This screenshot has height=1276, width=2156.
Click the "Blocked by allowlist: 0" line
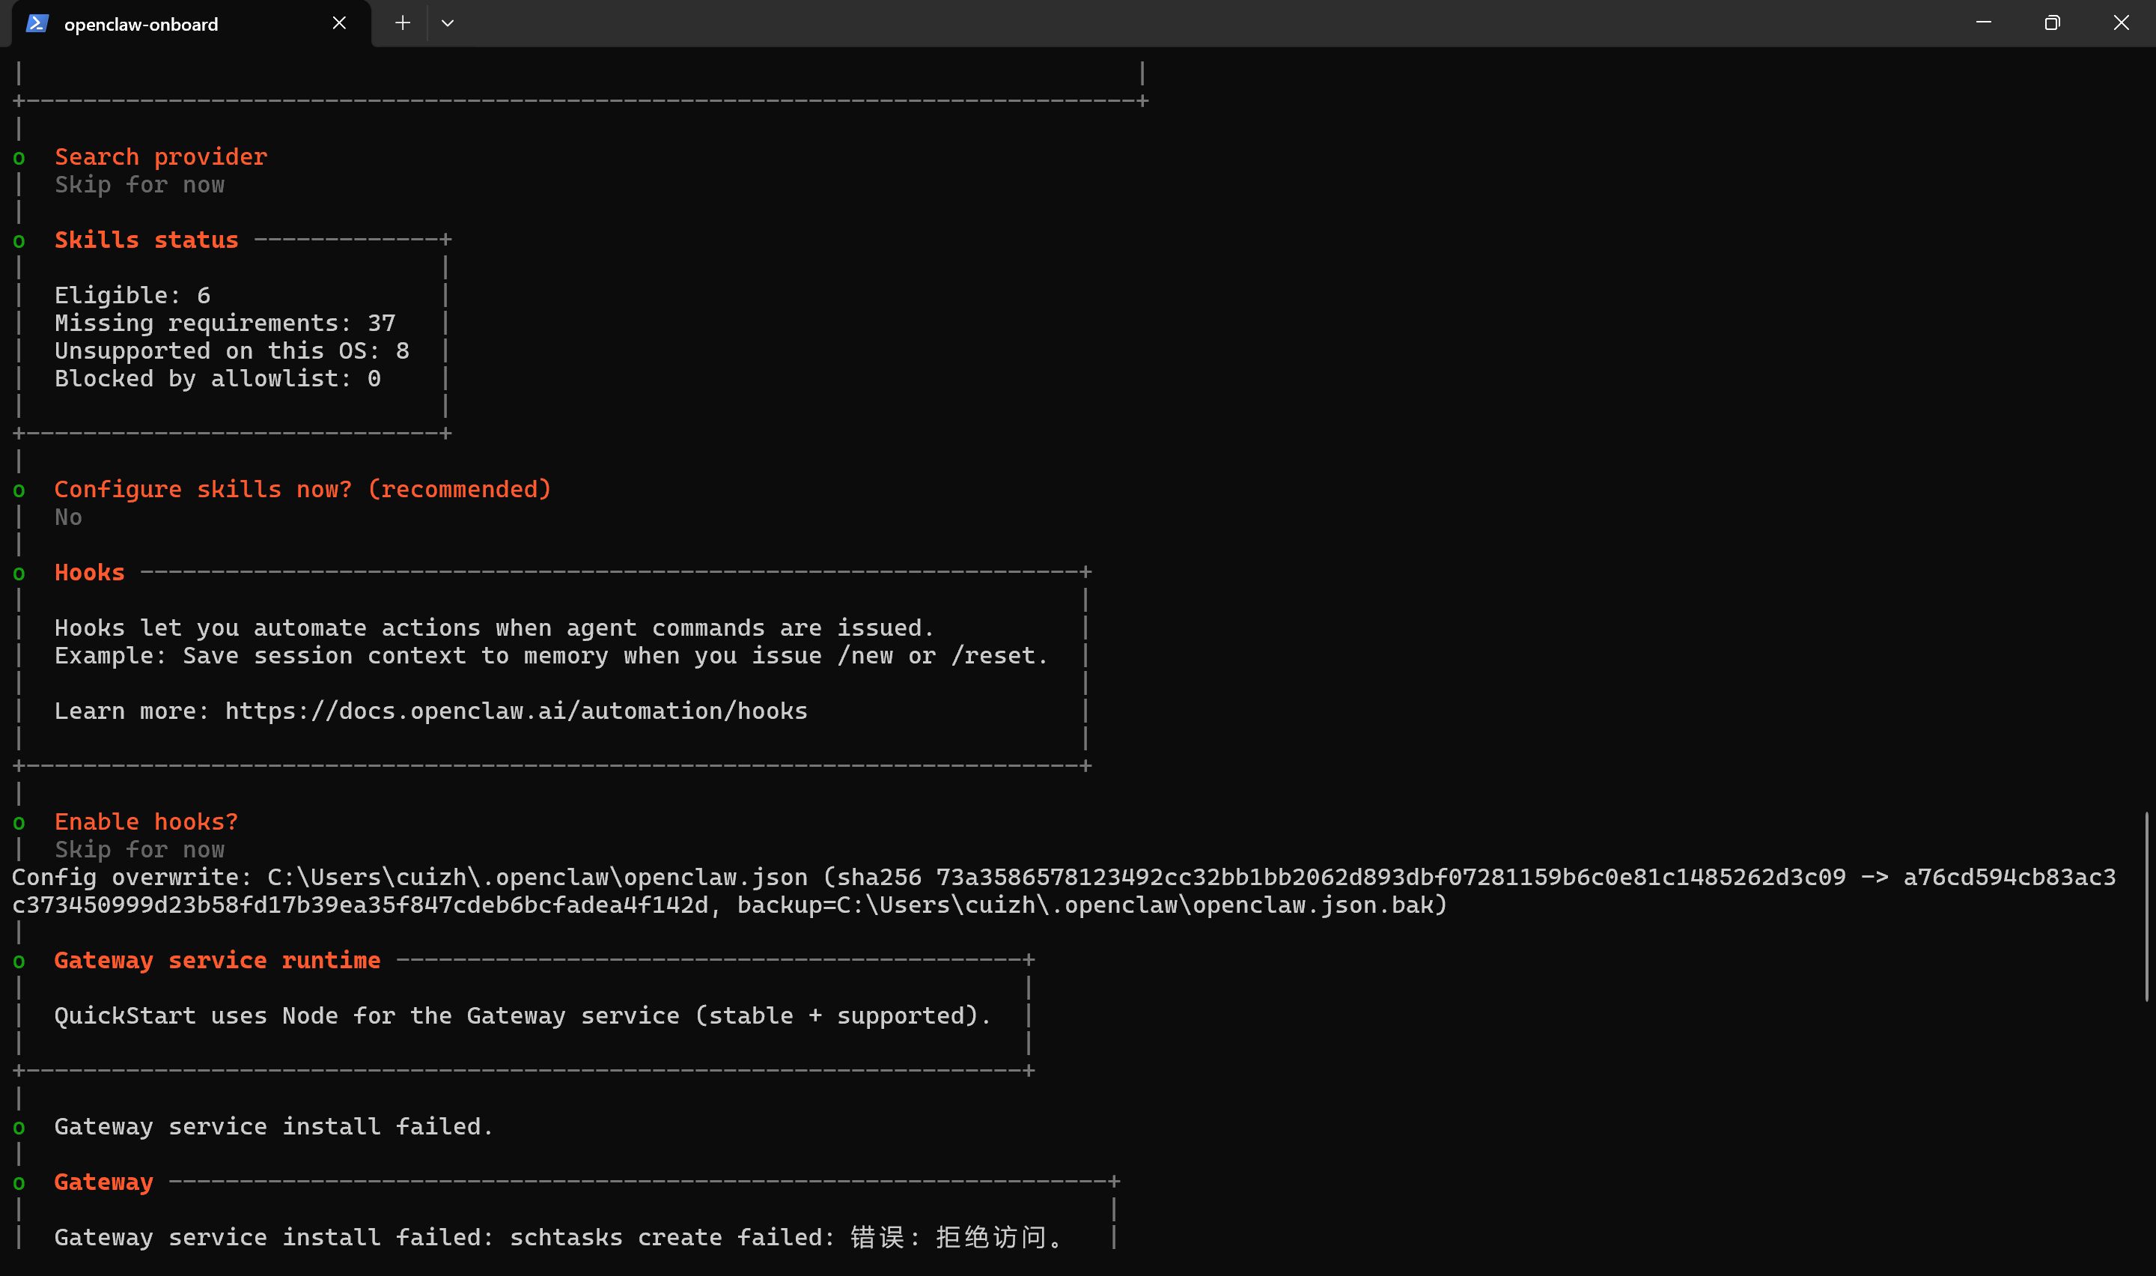click(x=217, y=378)
